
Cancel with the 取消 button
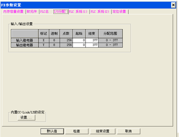(x=128, y=131)
